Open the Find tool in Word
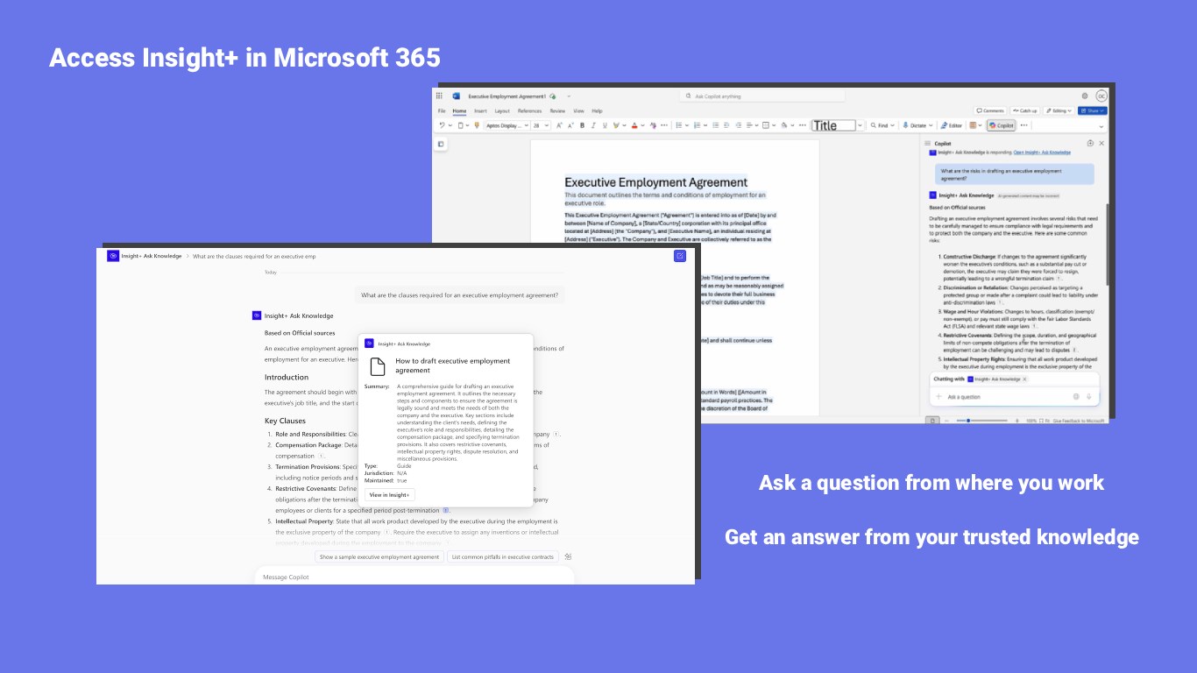Viewport: 1197px width, 673px height. (x=882, y=125)
